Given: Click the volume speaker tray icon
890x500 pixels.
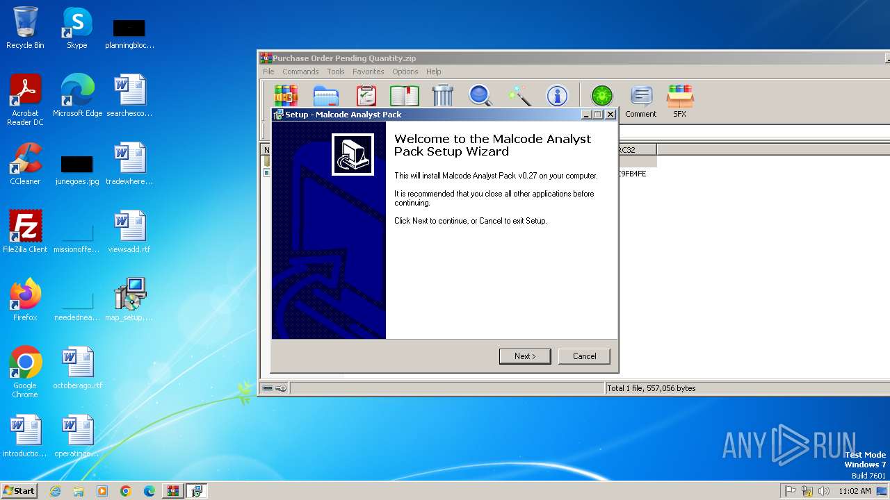Looking at the screenshot, I should pos(824,491).
